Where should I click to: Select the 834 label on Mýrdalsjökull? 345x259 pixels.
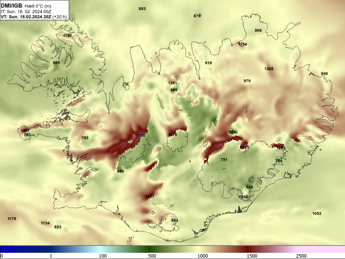tap(175, 220)
